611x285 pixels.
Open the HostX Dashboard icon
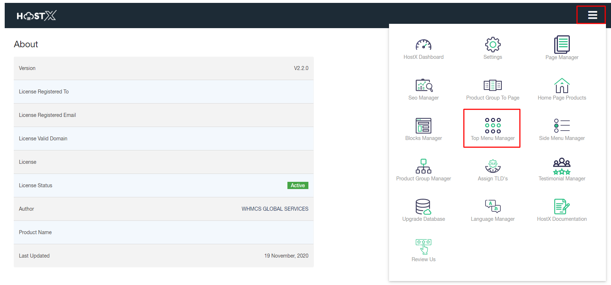coord(423,45)
